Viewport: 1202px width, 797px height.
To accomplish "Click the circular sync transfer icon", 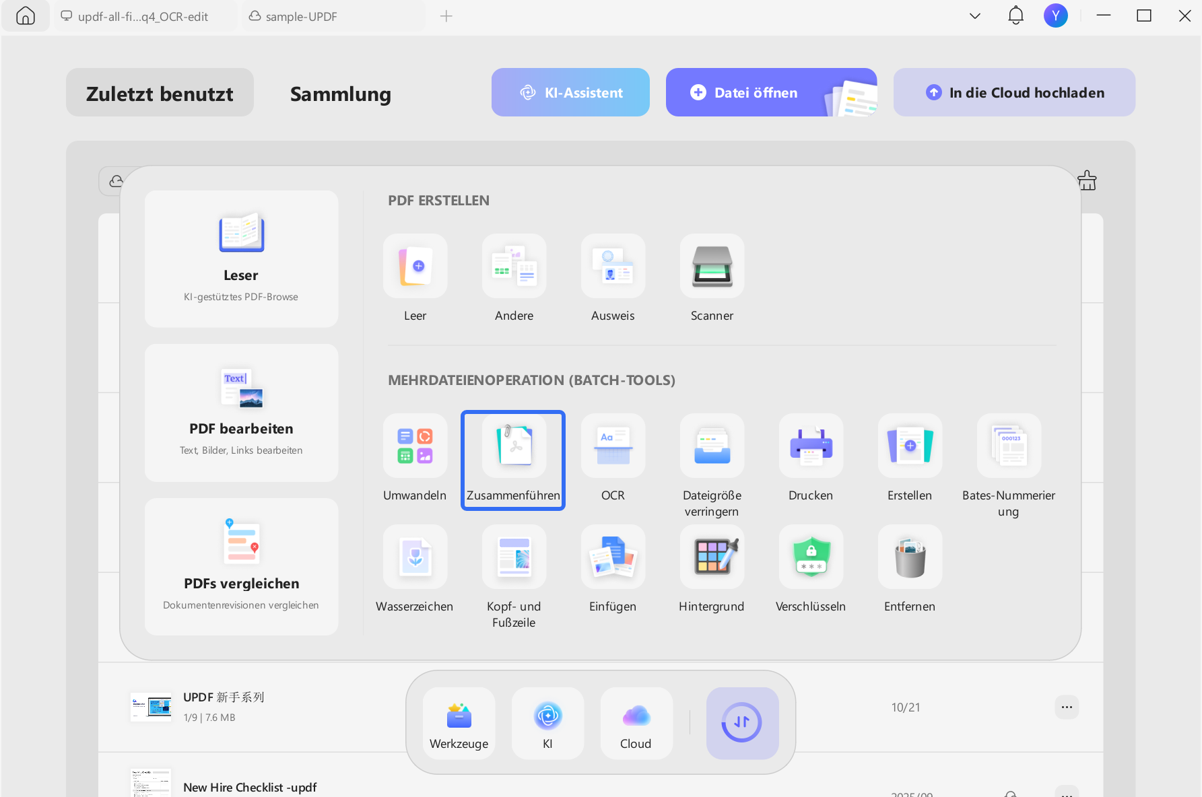I will [x=742, y=723].
